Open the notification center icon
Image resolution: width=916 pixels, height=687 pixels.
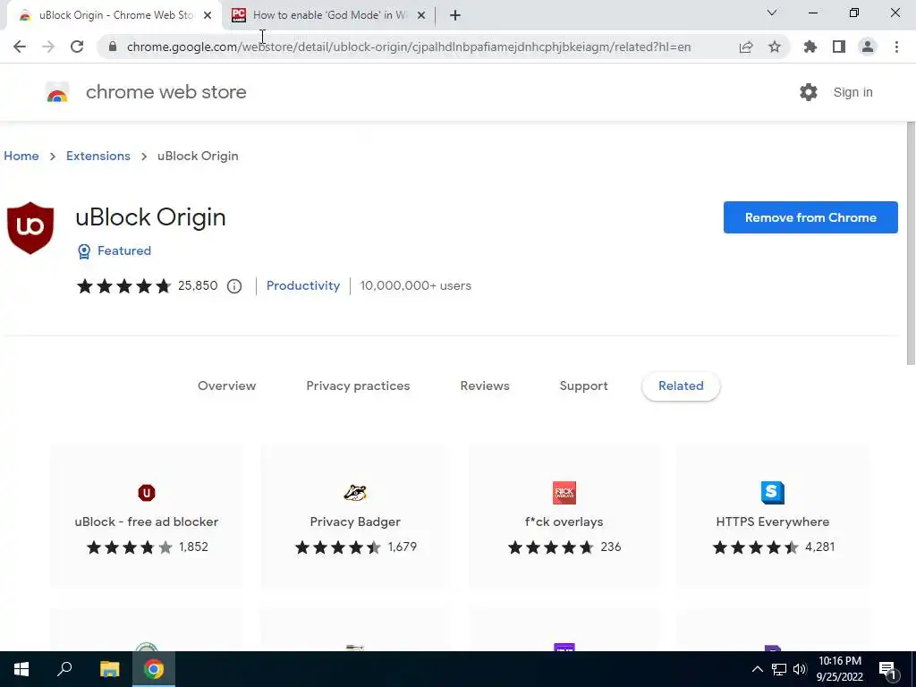coord(888,670)
